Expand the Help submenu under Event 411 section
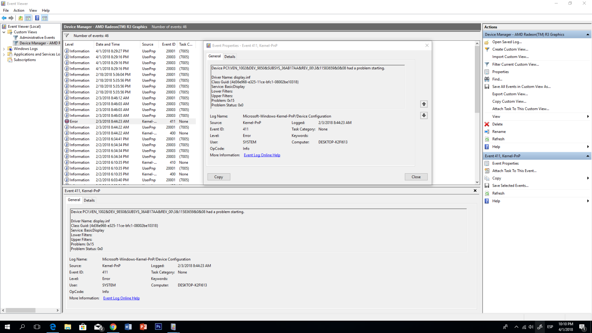This screenshot has height=333, width=592. click(x=588, y=201)
